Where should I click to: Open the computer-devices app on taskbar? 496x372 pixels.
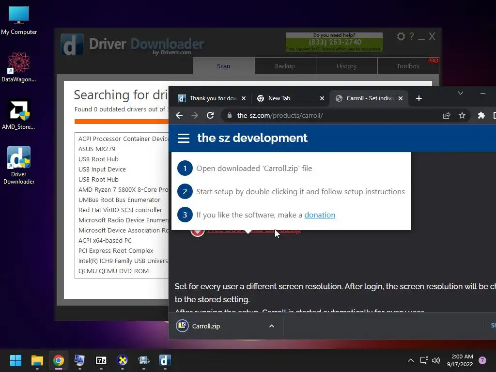point(143,360)
